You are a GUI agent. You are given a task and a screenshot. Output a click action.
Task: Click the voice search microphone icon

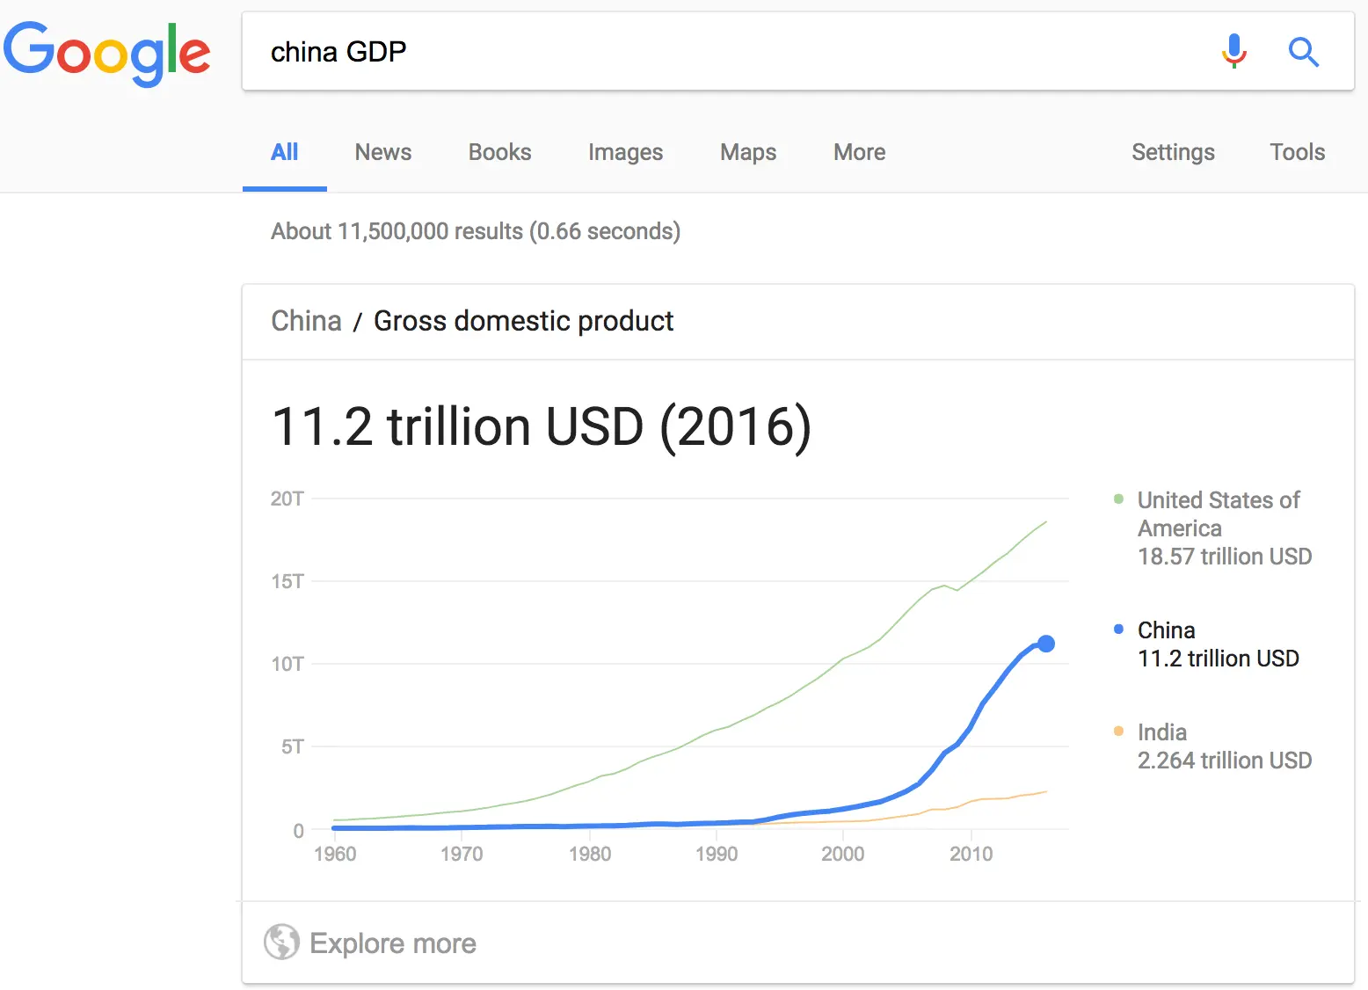[x=1233, y=51]
